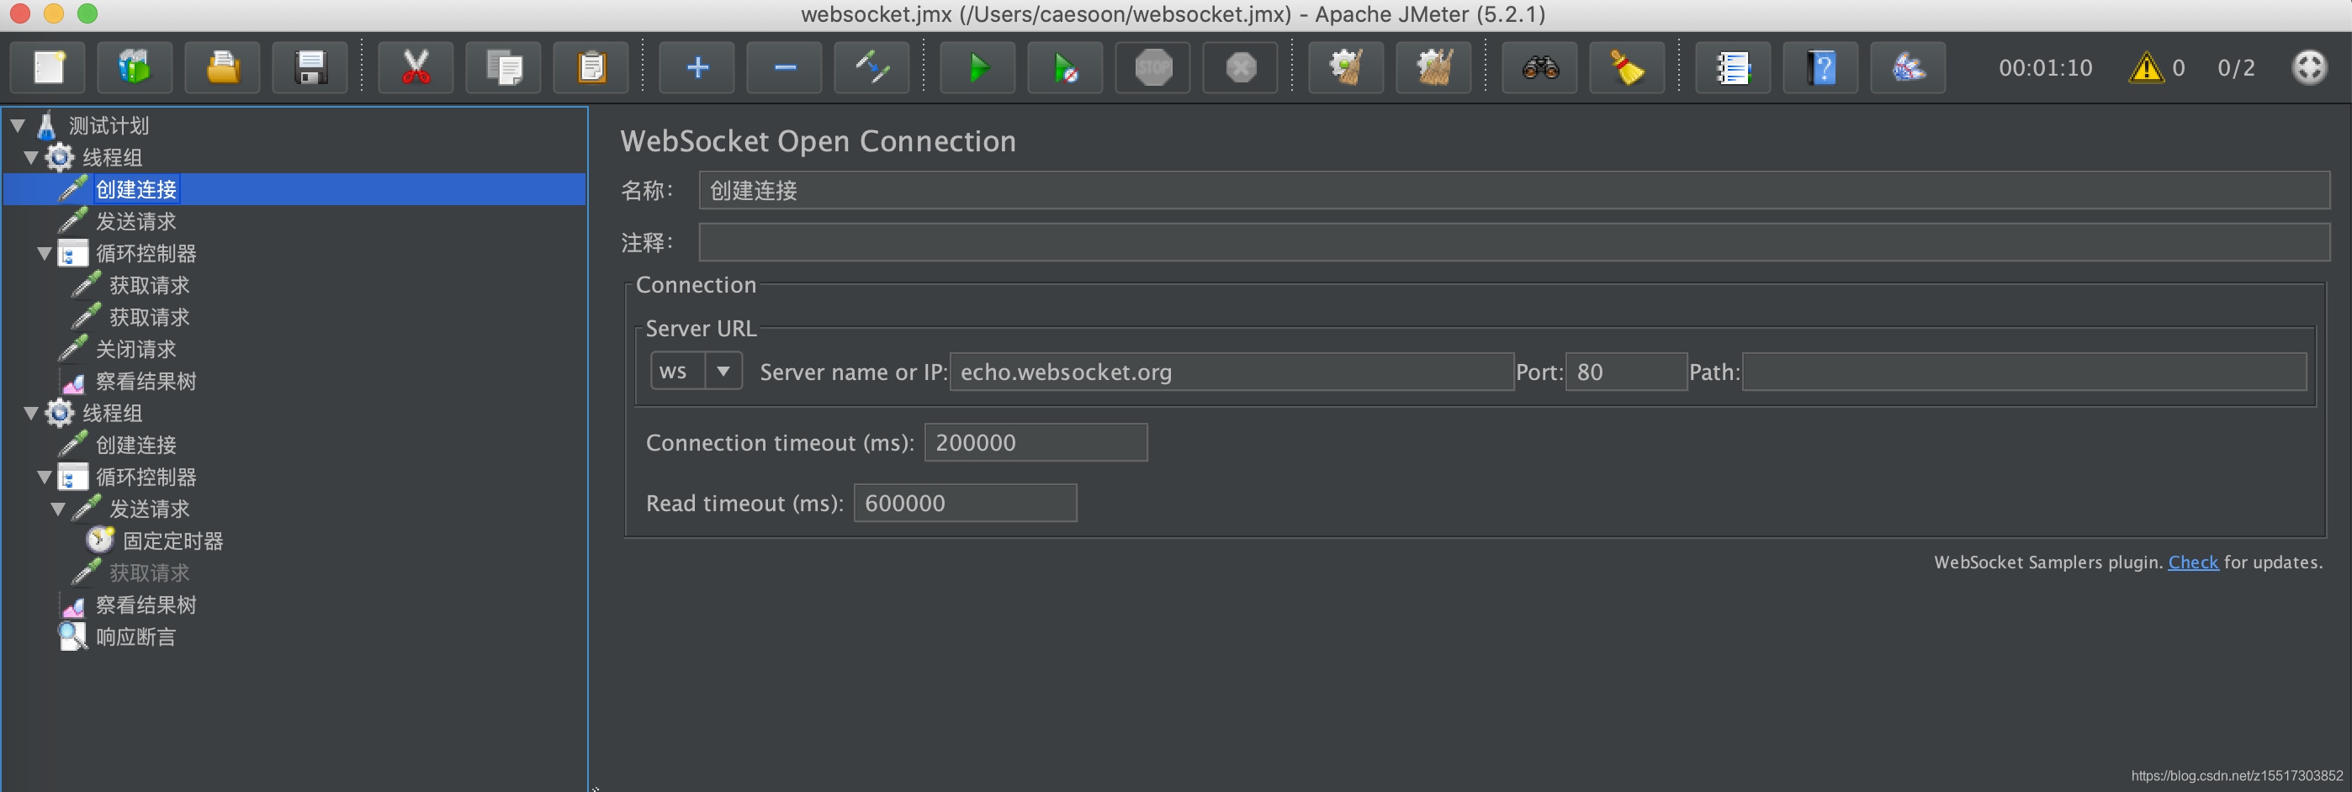2352x792 pixels.
Task: Select second 察看结果树 listener
Action: pos(146,605)
